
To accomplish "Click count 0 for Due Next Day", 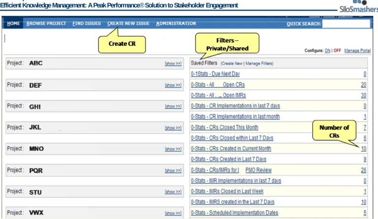I will click(x=365, y=74).
